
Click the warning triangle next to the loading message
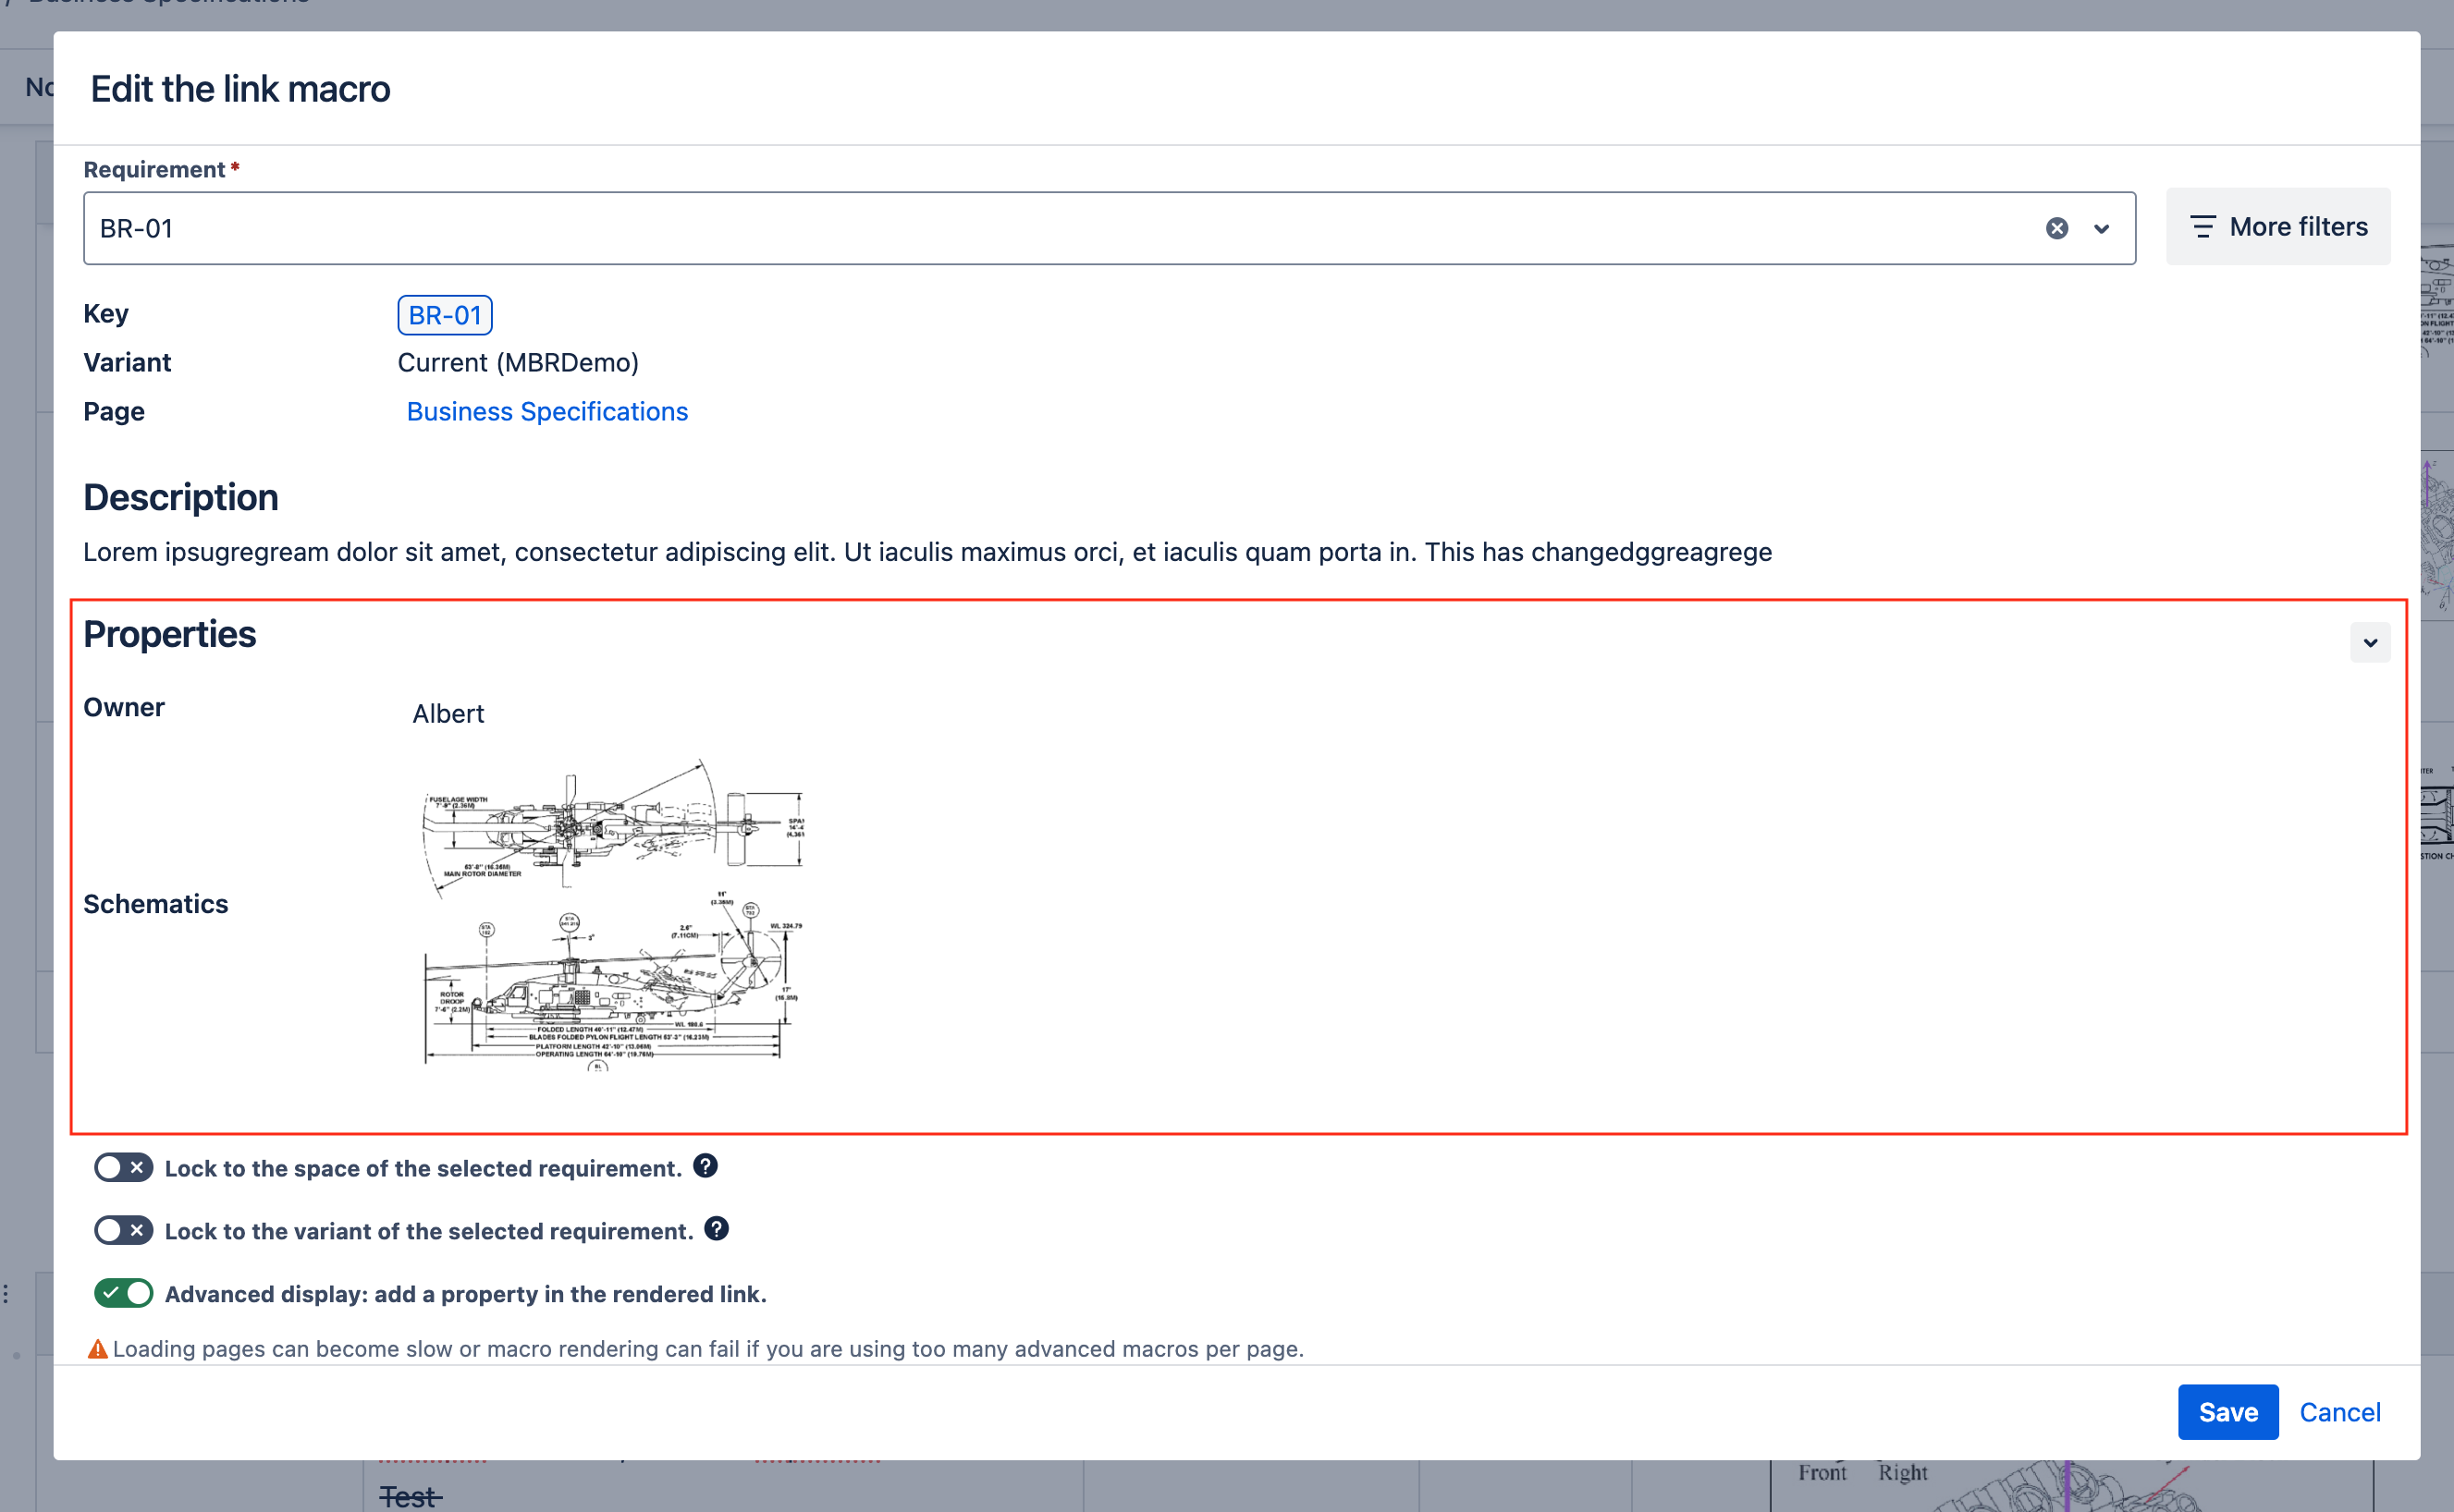pyautogui.click(x=98, y=1348)
